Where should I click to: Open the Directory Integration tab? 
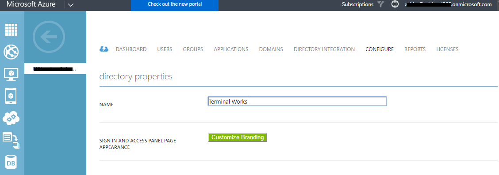[x=324, y=49]
